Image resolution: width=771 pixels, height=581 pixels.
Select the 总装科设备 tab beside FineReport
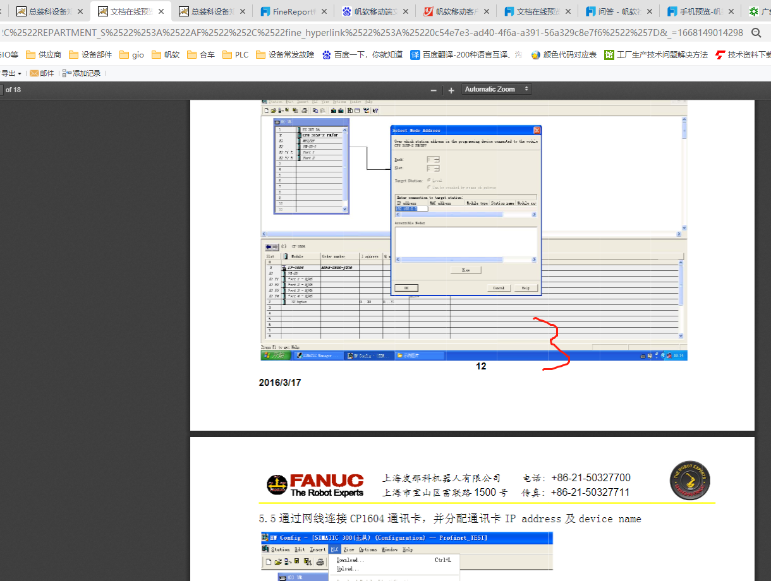pos(212,11)
